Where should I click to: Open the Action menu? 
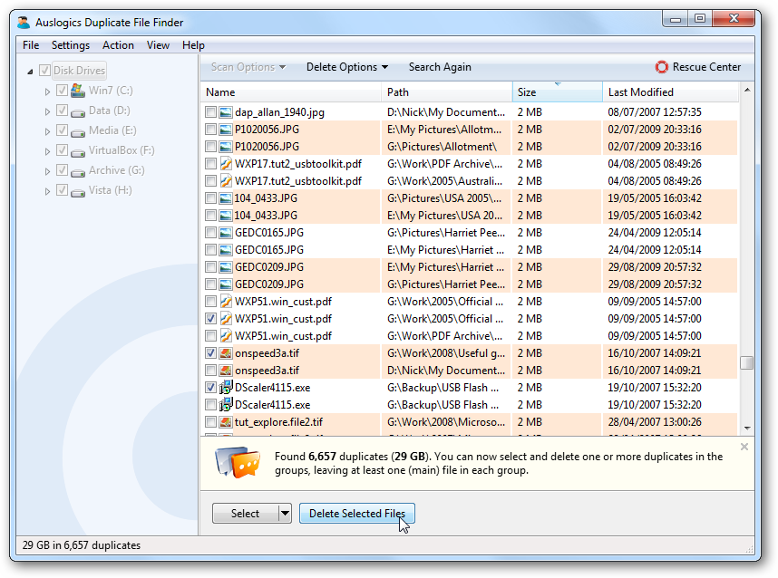(118, 44)
